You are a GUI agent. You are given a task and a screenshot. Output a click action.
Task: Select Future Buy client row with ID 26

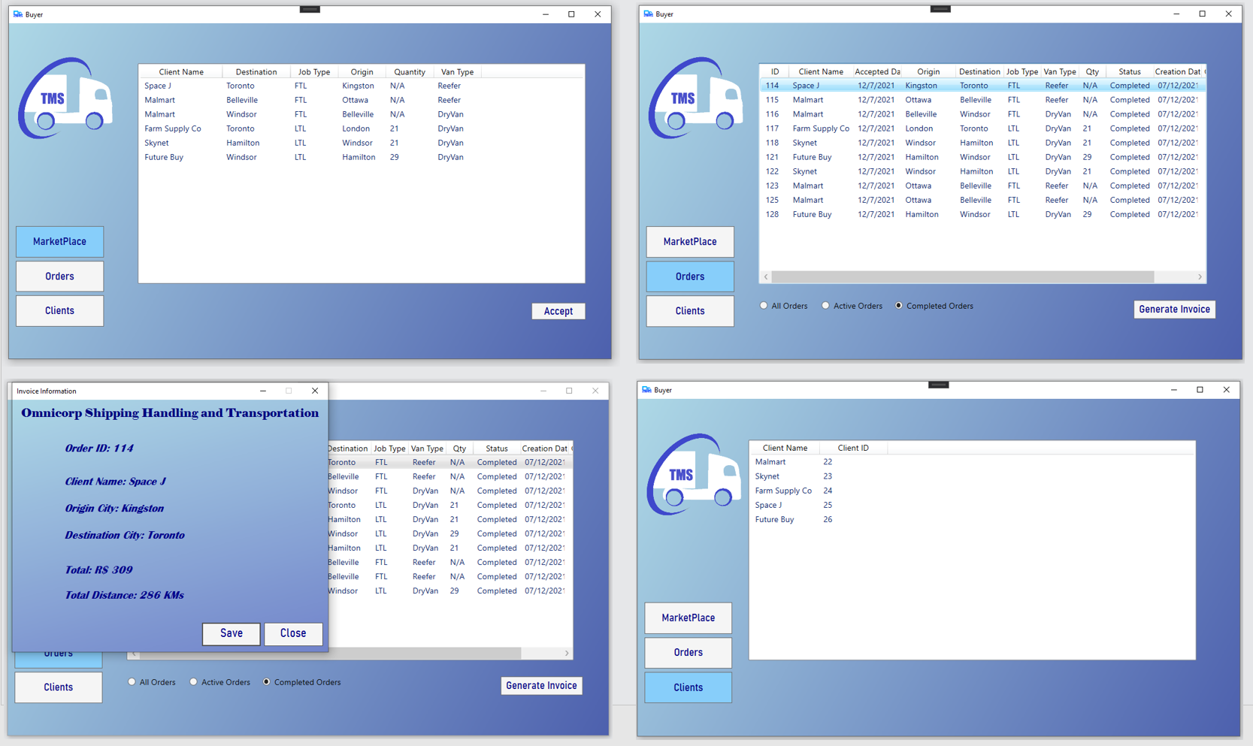[972, 519]
